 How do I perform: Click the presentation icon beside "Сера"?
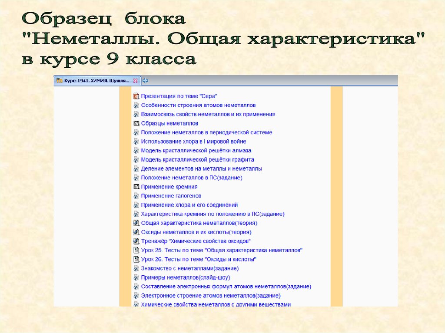(136, 96)
